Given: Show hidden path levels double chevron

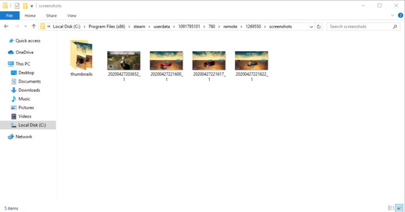Looking at the screenshot, I should pyautogui.click(x=49, y=26).
